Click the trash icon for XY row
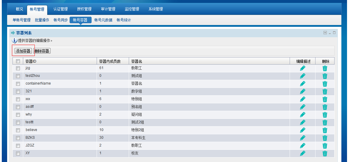Viewport: 350px width, 162px height. [x=325, y=153]
